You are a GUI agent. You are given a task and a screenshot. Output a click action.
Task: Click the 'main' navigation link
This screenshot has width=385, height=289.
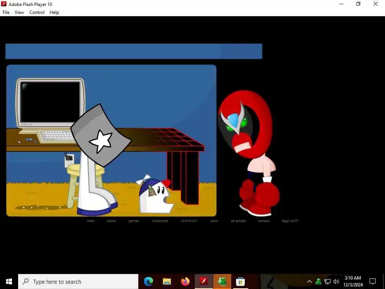coord(91,221)
